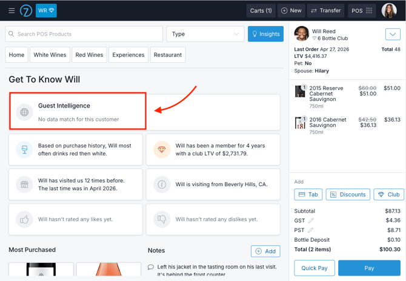Start a New cart

pyautogui.click(x=291, y=11)
